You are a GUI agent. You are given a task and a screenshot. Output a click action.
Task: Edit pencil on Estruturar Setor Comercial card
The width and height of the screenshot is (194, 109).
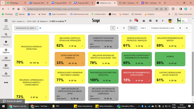82,63
